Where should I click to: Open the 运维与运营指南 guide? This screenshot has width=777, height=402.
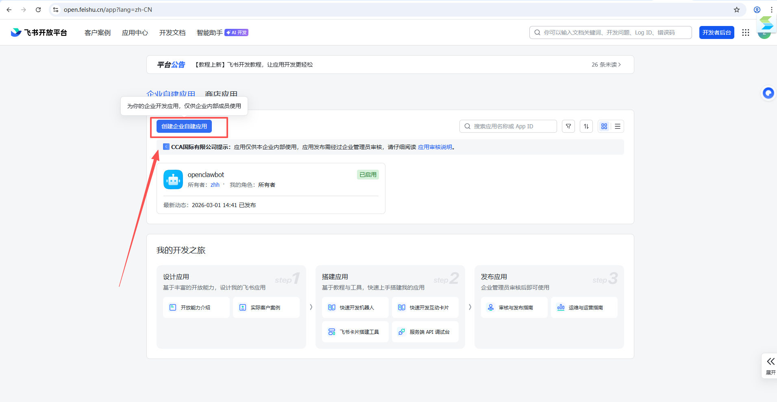point(584,307)
